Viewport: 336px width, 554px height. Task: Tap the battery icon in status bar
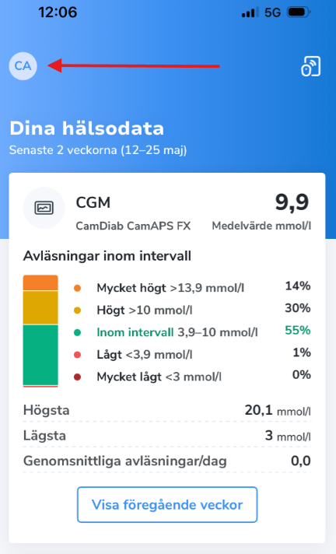[299, 12]
